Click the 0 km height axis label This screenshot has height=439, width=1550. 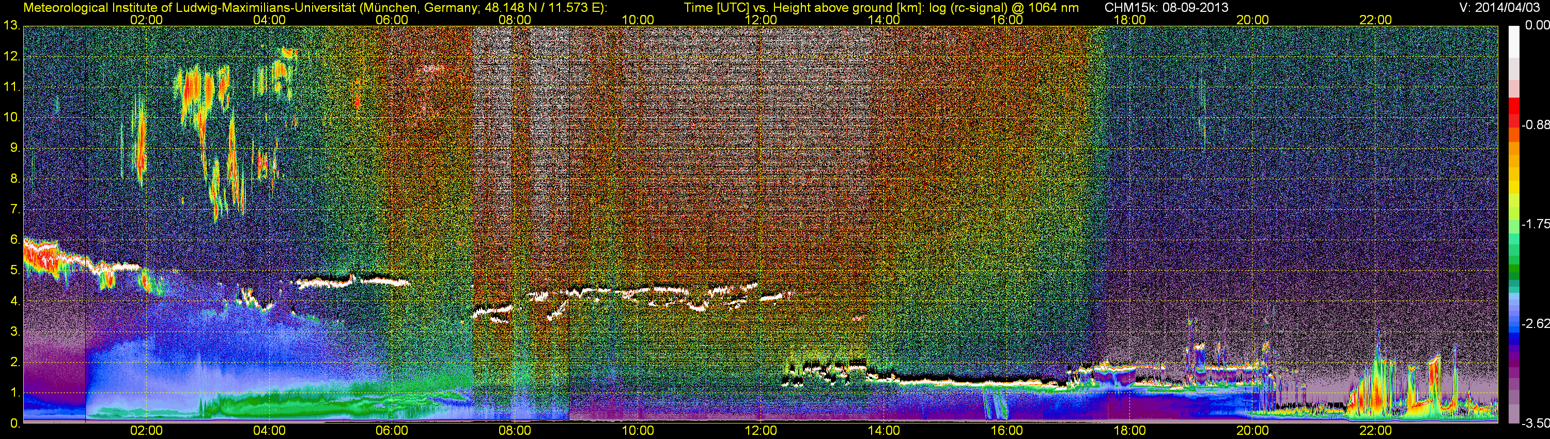(14, 424)
